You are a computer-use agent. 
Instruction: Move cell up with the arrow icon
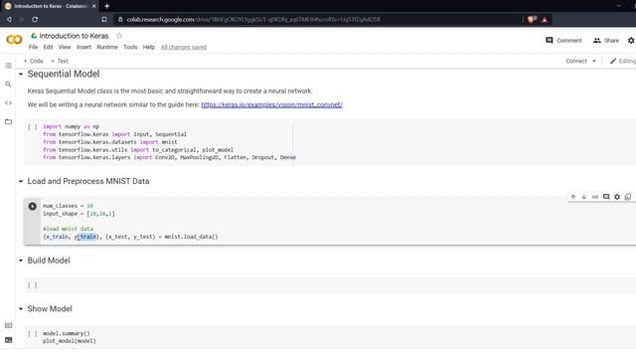pyautogui.click(x=573, y=197)
